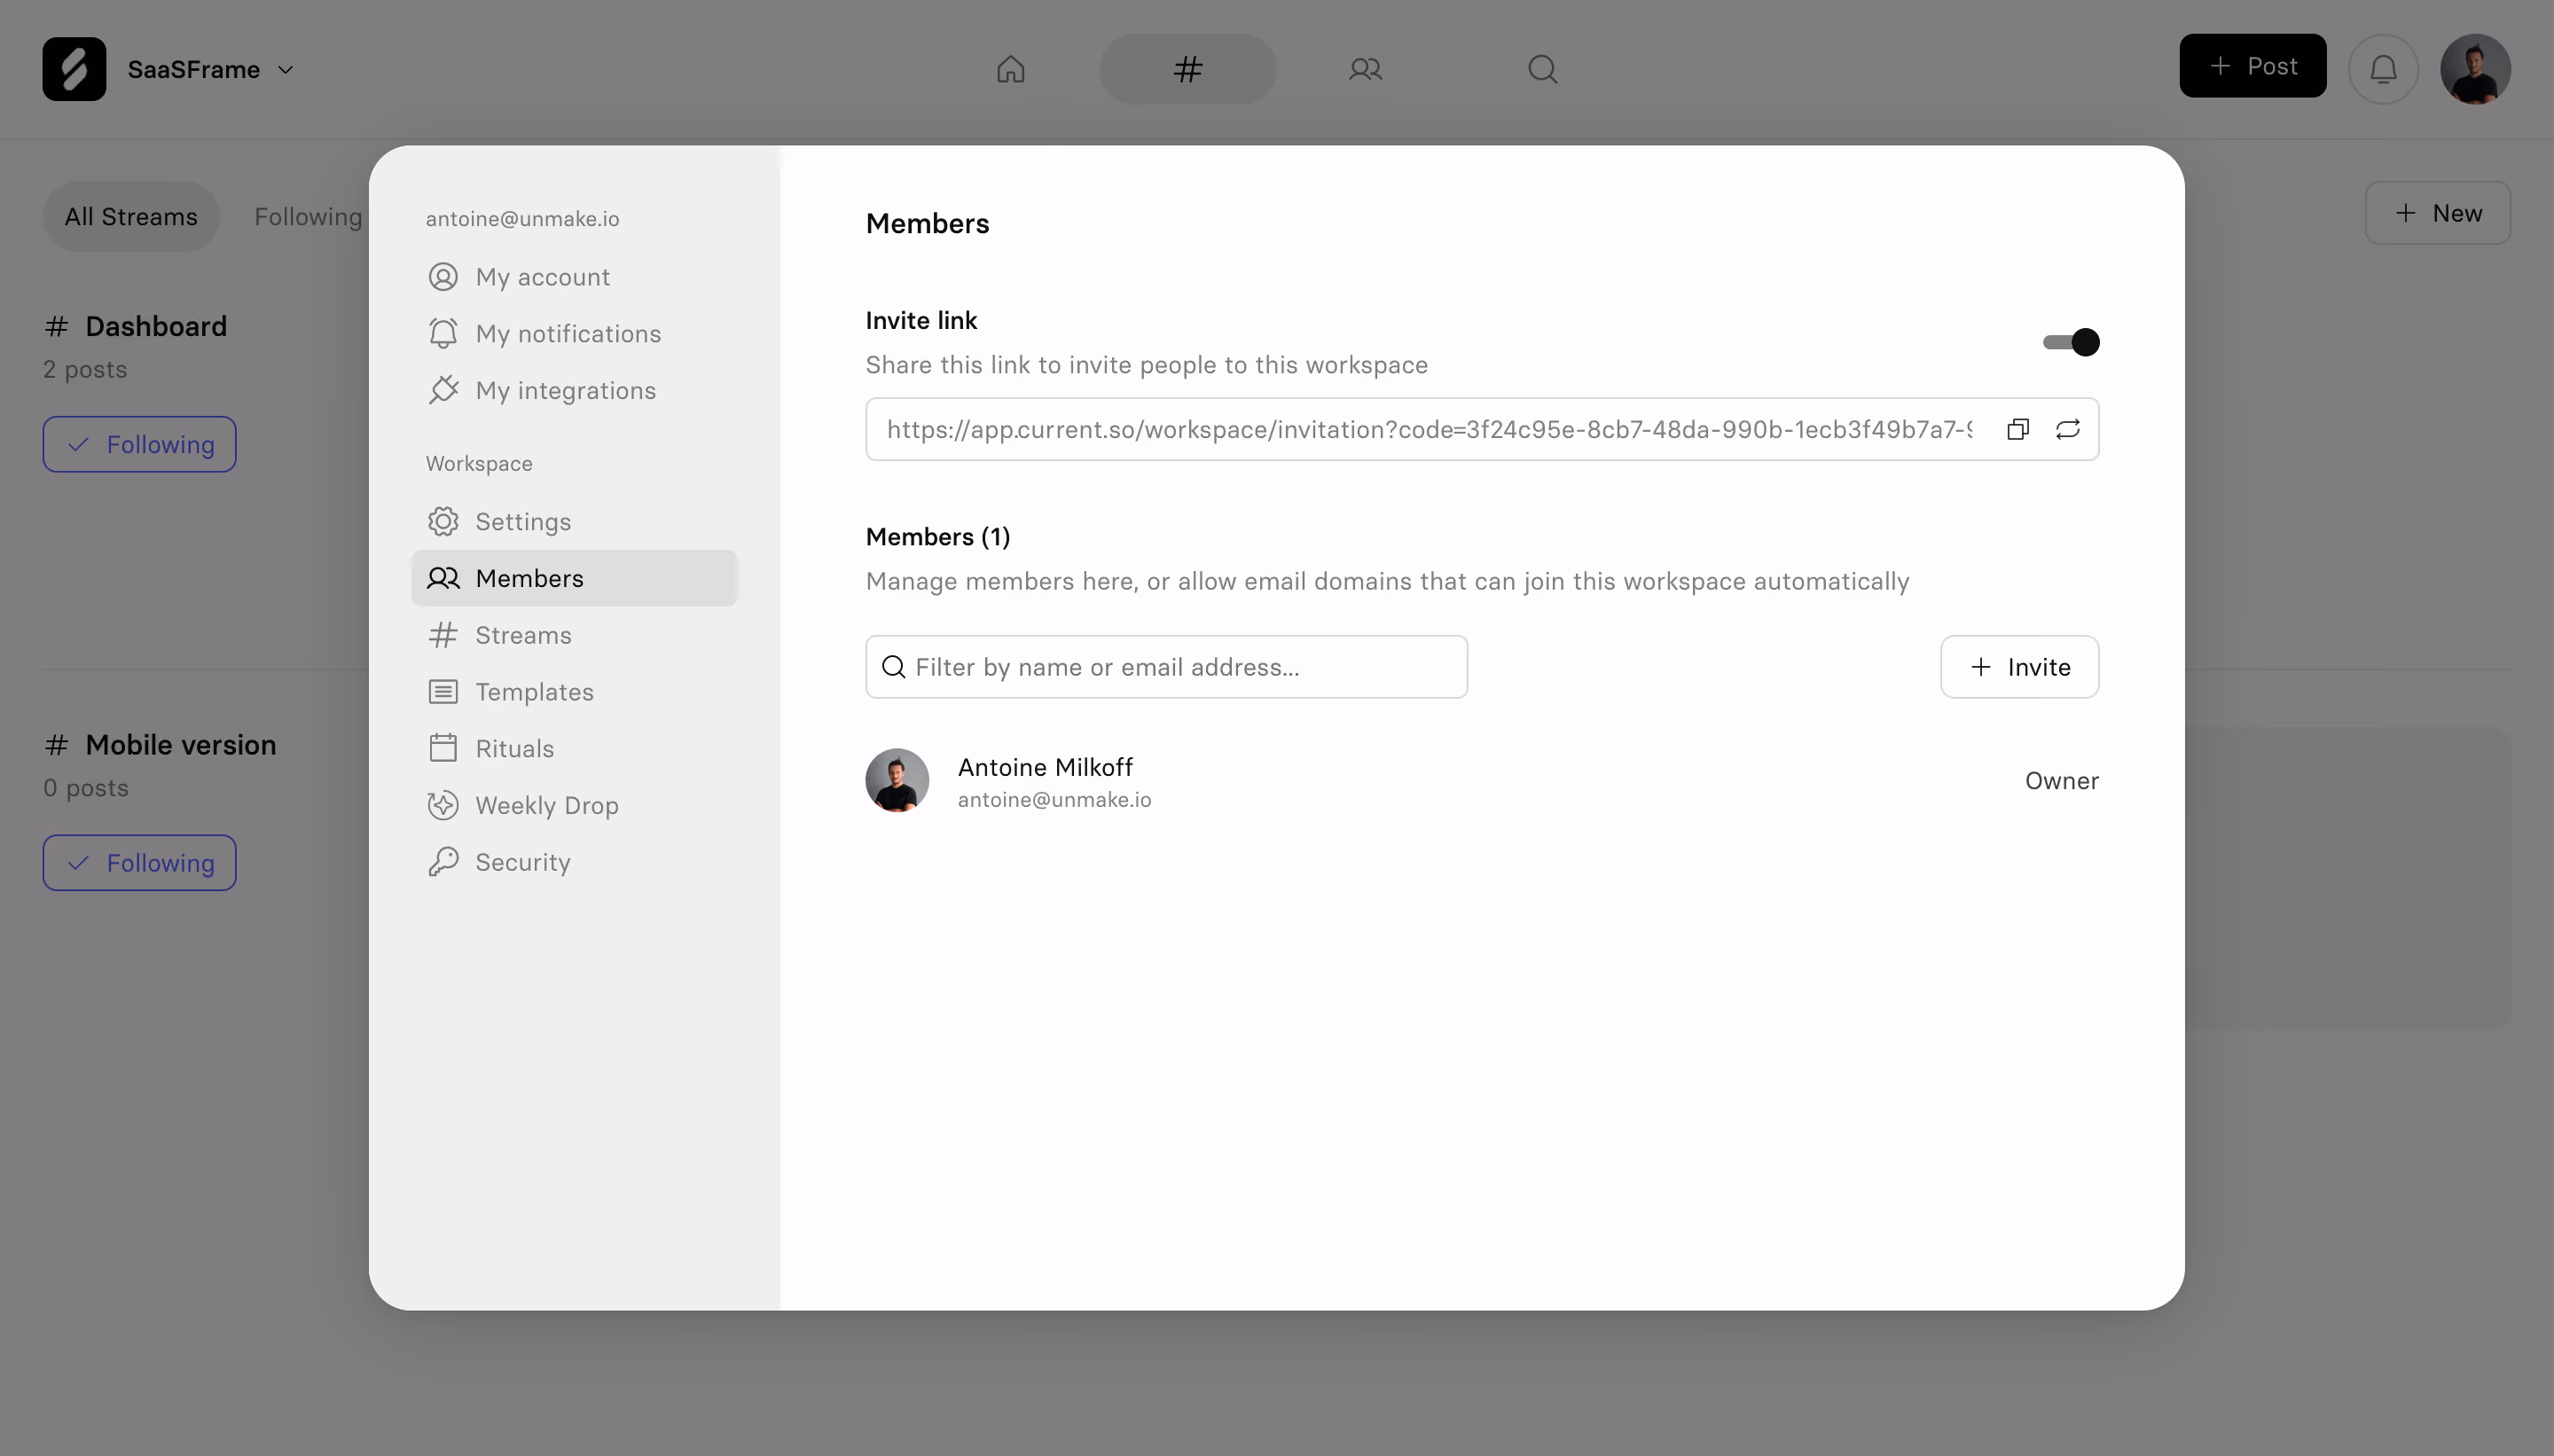This screenshot has width=2554, height=1456.
Task: Open My integrations settings
Action: tap(574, 390)
